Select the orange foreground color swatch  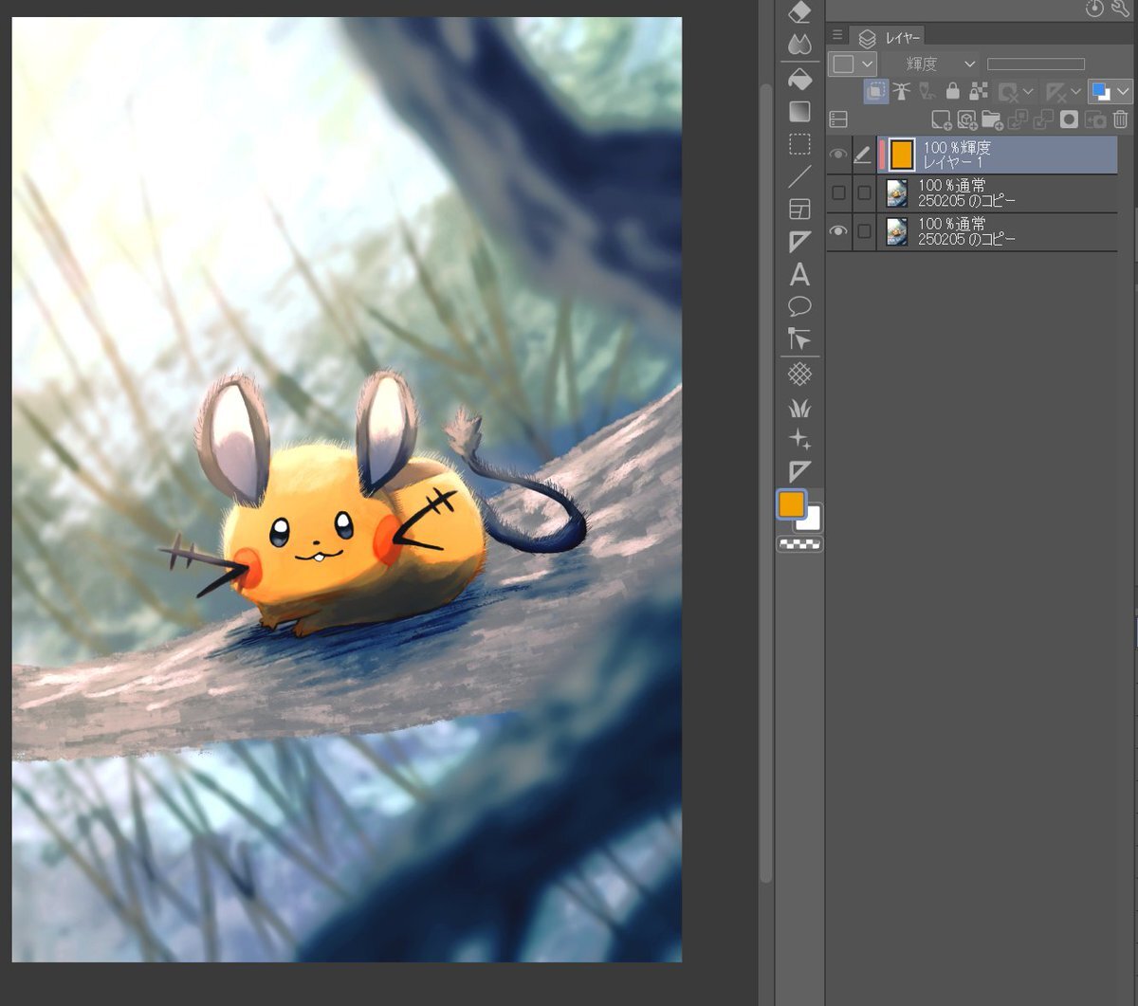791,505
